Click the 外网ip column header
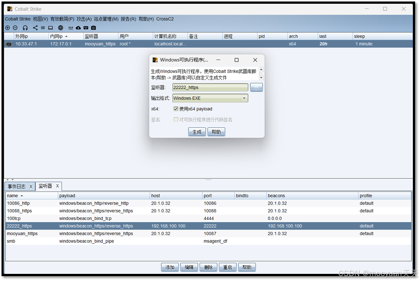This screenshot has height=281, width=420. pyautogui.click(x=31, y=36)
